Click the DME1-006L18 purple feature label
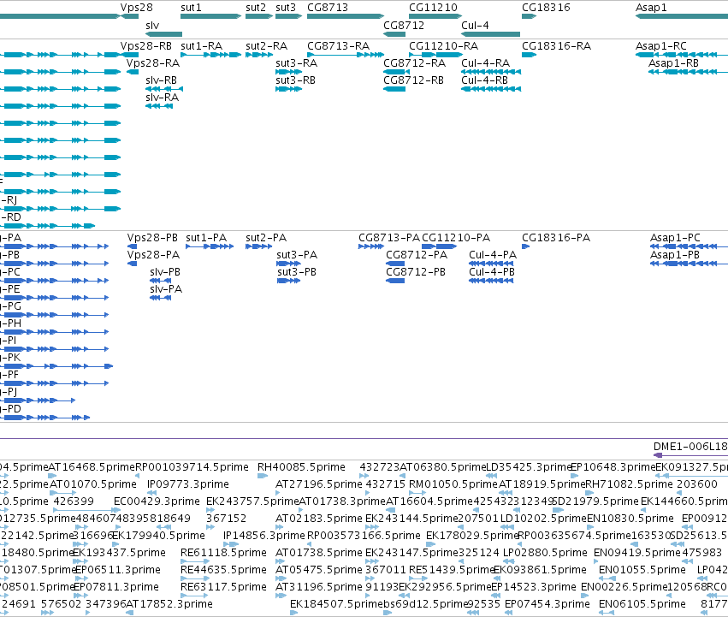 tap(690, 447)
